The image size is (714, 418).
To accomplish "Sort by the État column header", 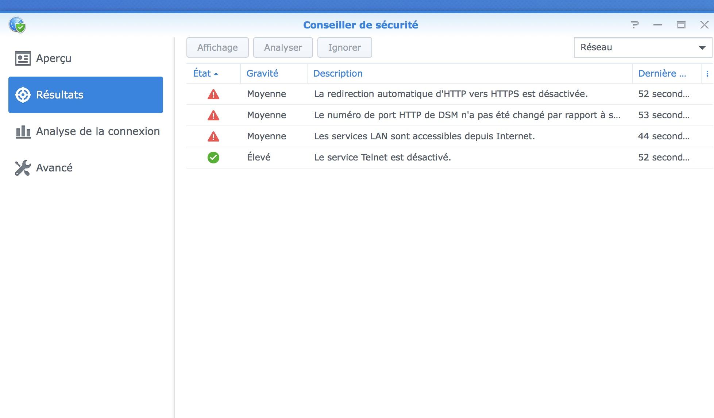I will tap(202, 74).
